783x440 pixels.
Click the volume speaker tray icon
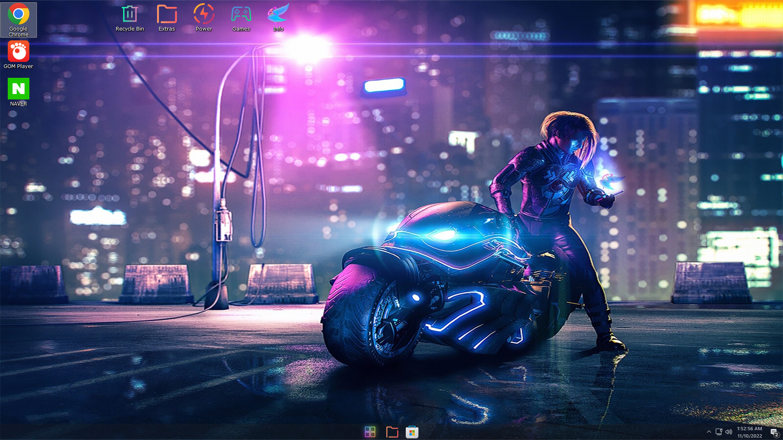[x=729, y=432]
